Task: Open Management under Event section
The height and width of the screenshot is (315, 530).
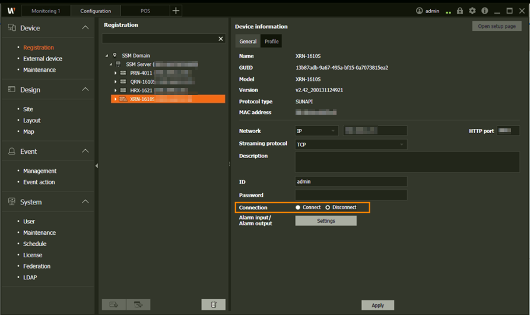Action: [x=40, y=171]
